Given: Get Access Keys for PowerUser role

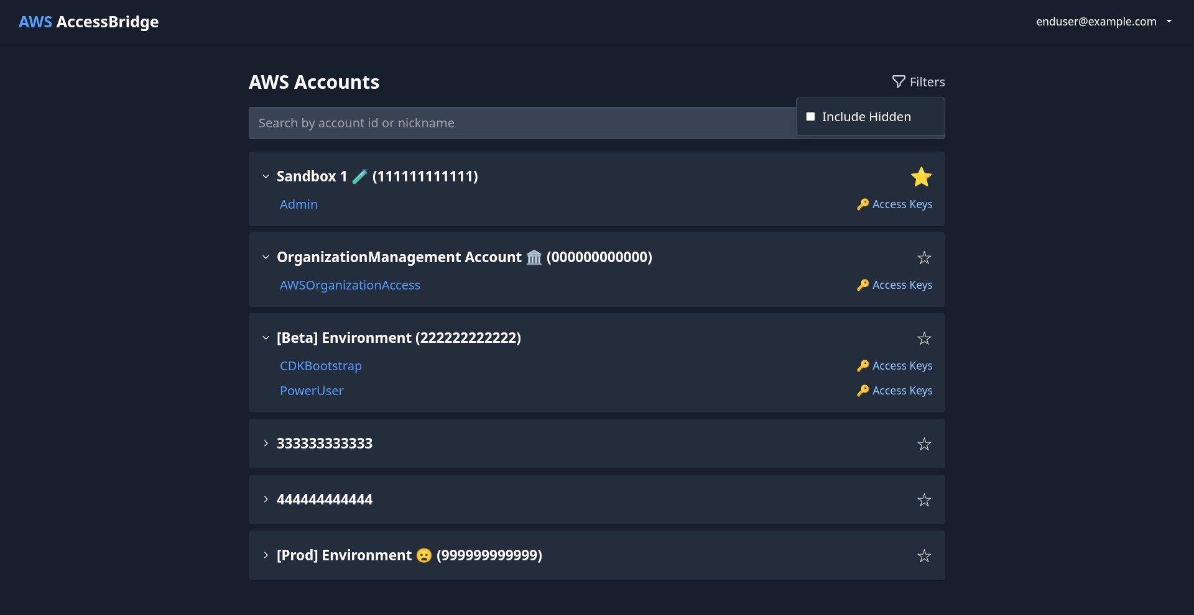Looking at the screenshot, I should [x=894, y=391].
